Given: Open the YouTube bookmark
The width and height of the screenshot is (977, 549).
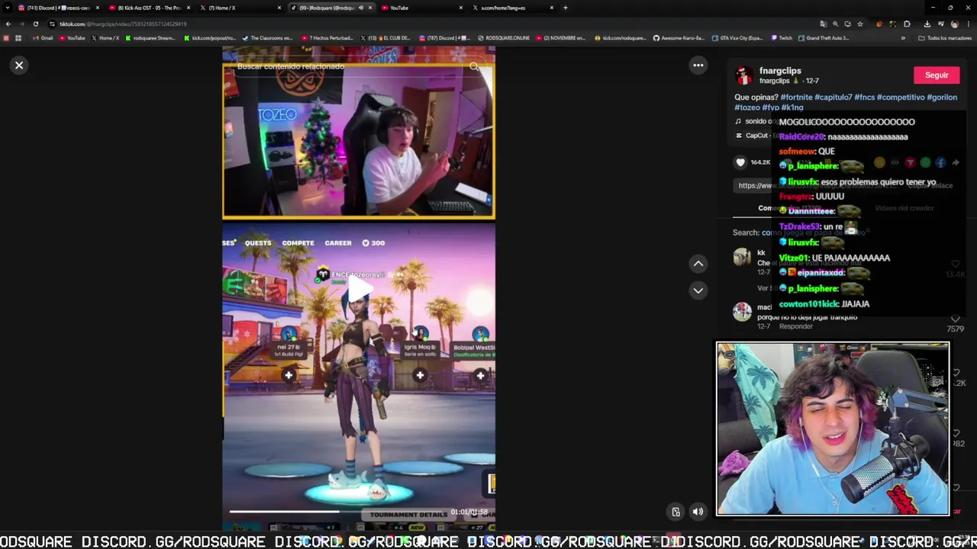Looking at the screenshot, I should pos(72,38).
